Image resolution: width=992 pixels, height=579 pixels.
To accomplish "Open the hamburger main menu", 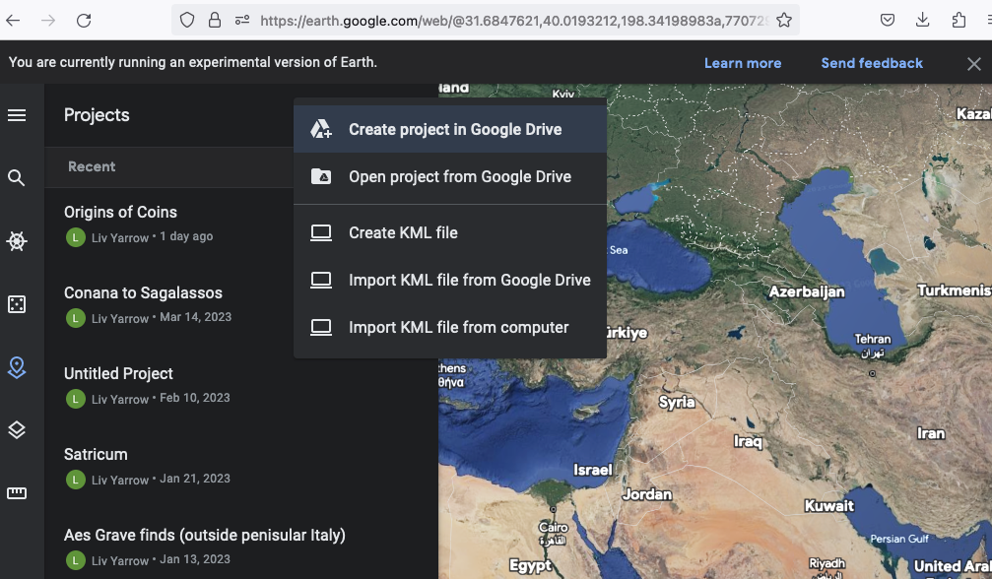I will [17, 115].
